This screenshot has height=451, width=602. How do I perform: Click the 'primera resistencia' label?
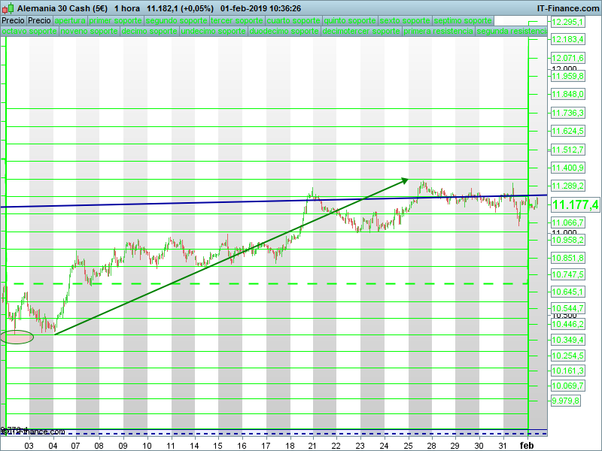[x=438, y=32]
